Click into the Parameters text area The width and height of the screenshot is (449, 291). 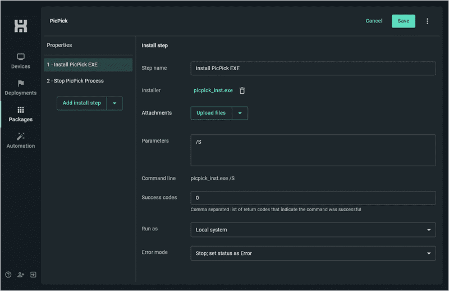click(x=313, y=150)
